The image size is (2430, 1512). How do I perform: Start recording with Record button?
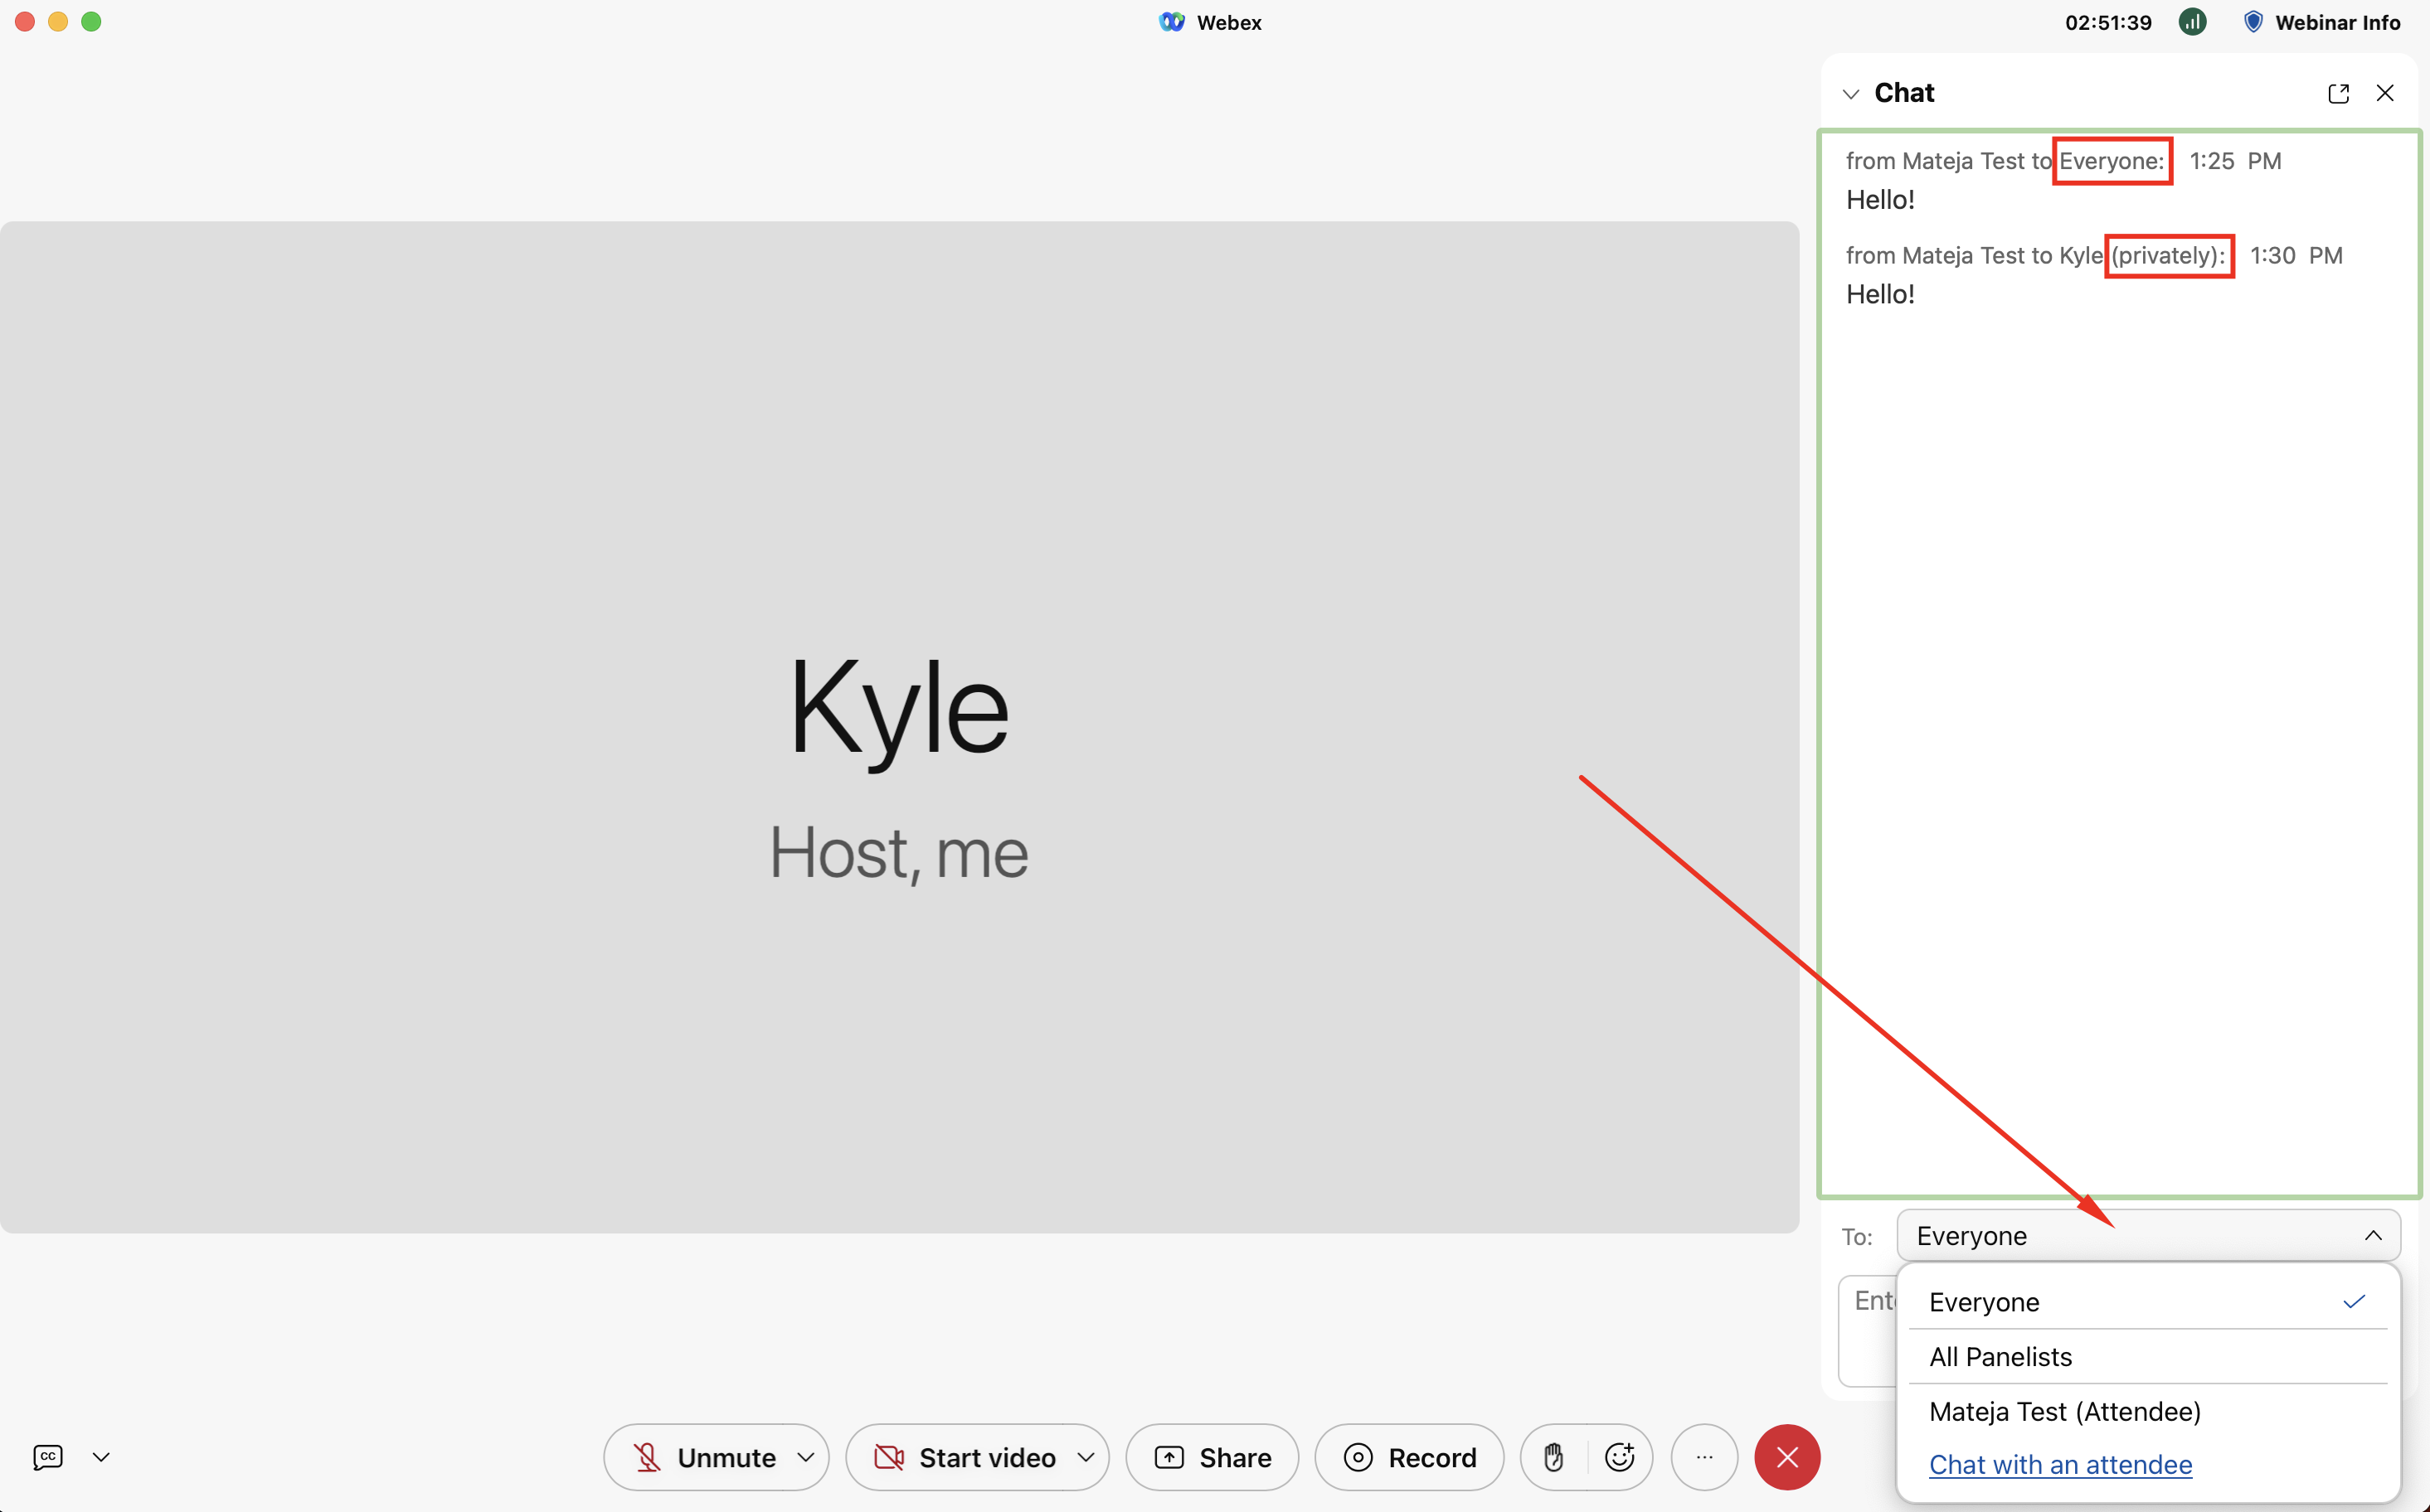[1410, 1457]
